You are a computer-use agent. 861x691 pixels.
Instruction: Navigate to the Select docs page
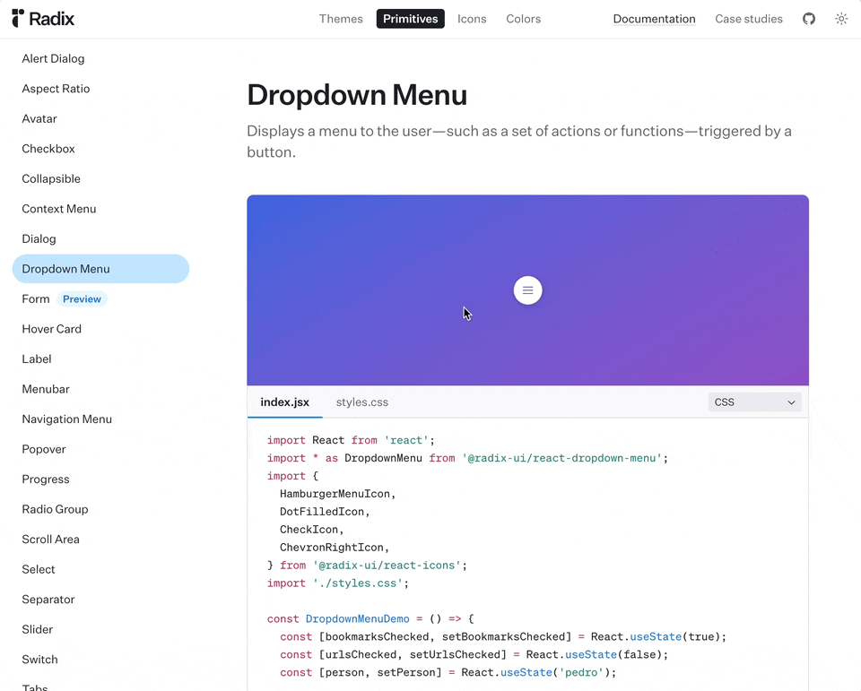[x=39, y=570]
